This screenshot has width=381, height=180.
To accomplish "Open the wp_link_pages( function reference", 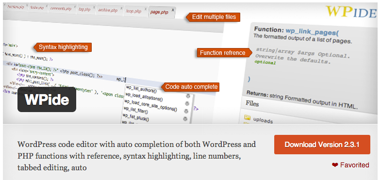I will pyautogui.click(x=312, y=31).
